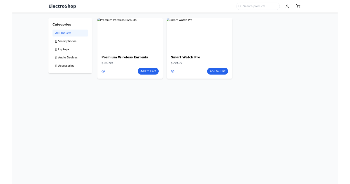
Task: Click the ElectroShop logo
Action: [x=62, y=6]
